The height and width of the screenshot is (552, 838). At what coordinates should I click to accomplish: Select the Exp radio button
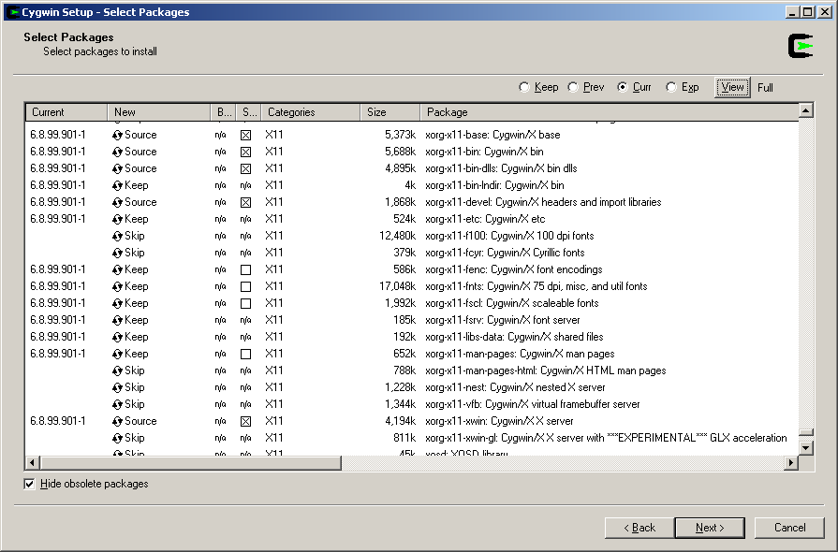(x=671, y=87)
